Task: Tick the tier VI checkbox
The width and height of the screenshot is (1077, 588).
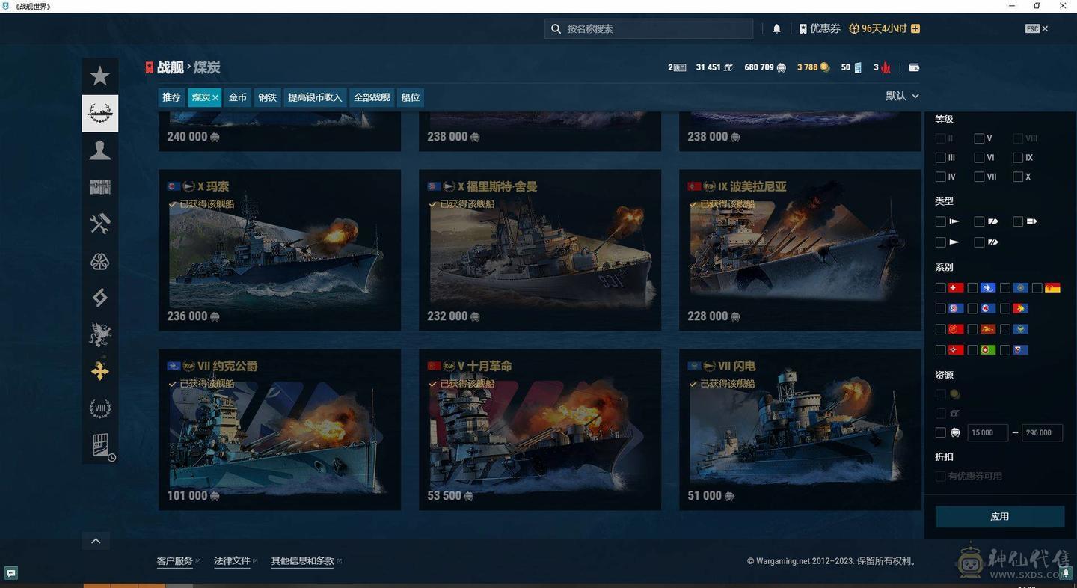Action: pyautogui.click(x=979, y=158)
